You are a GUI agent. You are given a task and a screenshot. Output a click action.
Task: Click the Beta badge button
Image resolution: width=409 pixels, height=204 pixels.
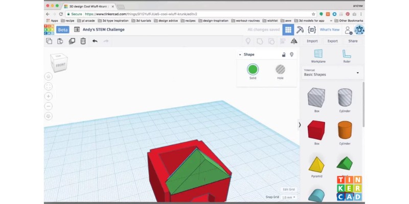coord(62,30)
